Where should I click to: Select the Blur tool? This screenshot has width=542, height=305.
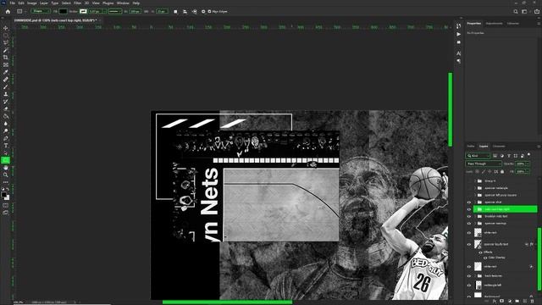[6, 124]
